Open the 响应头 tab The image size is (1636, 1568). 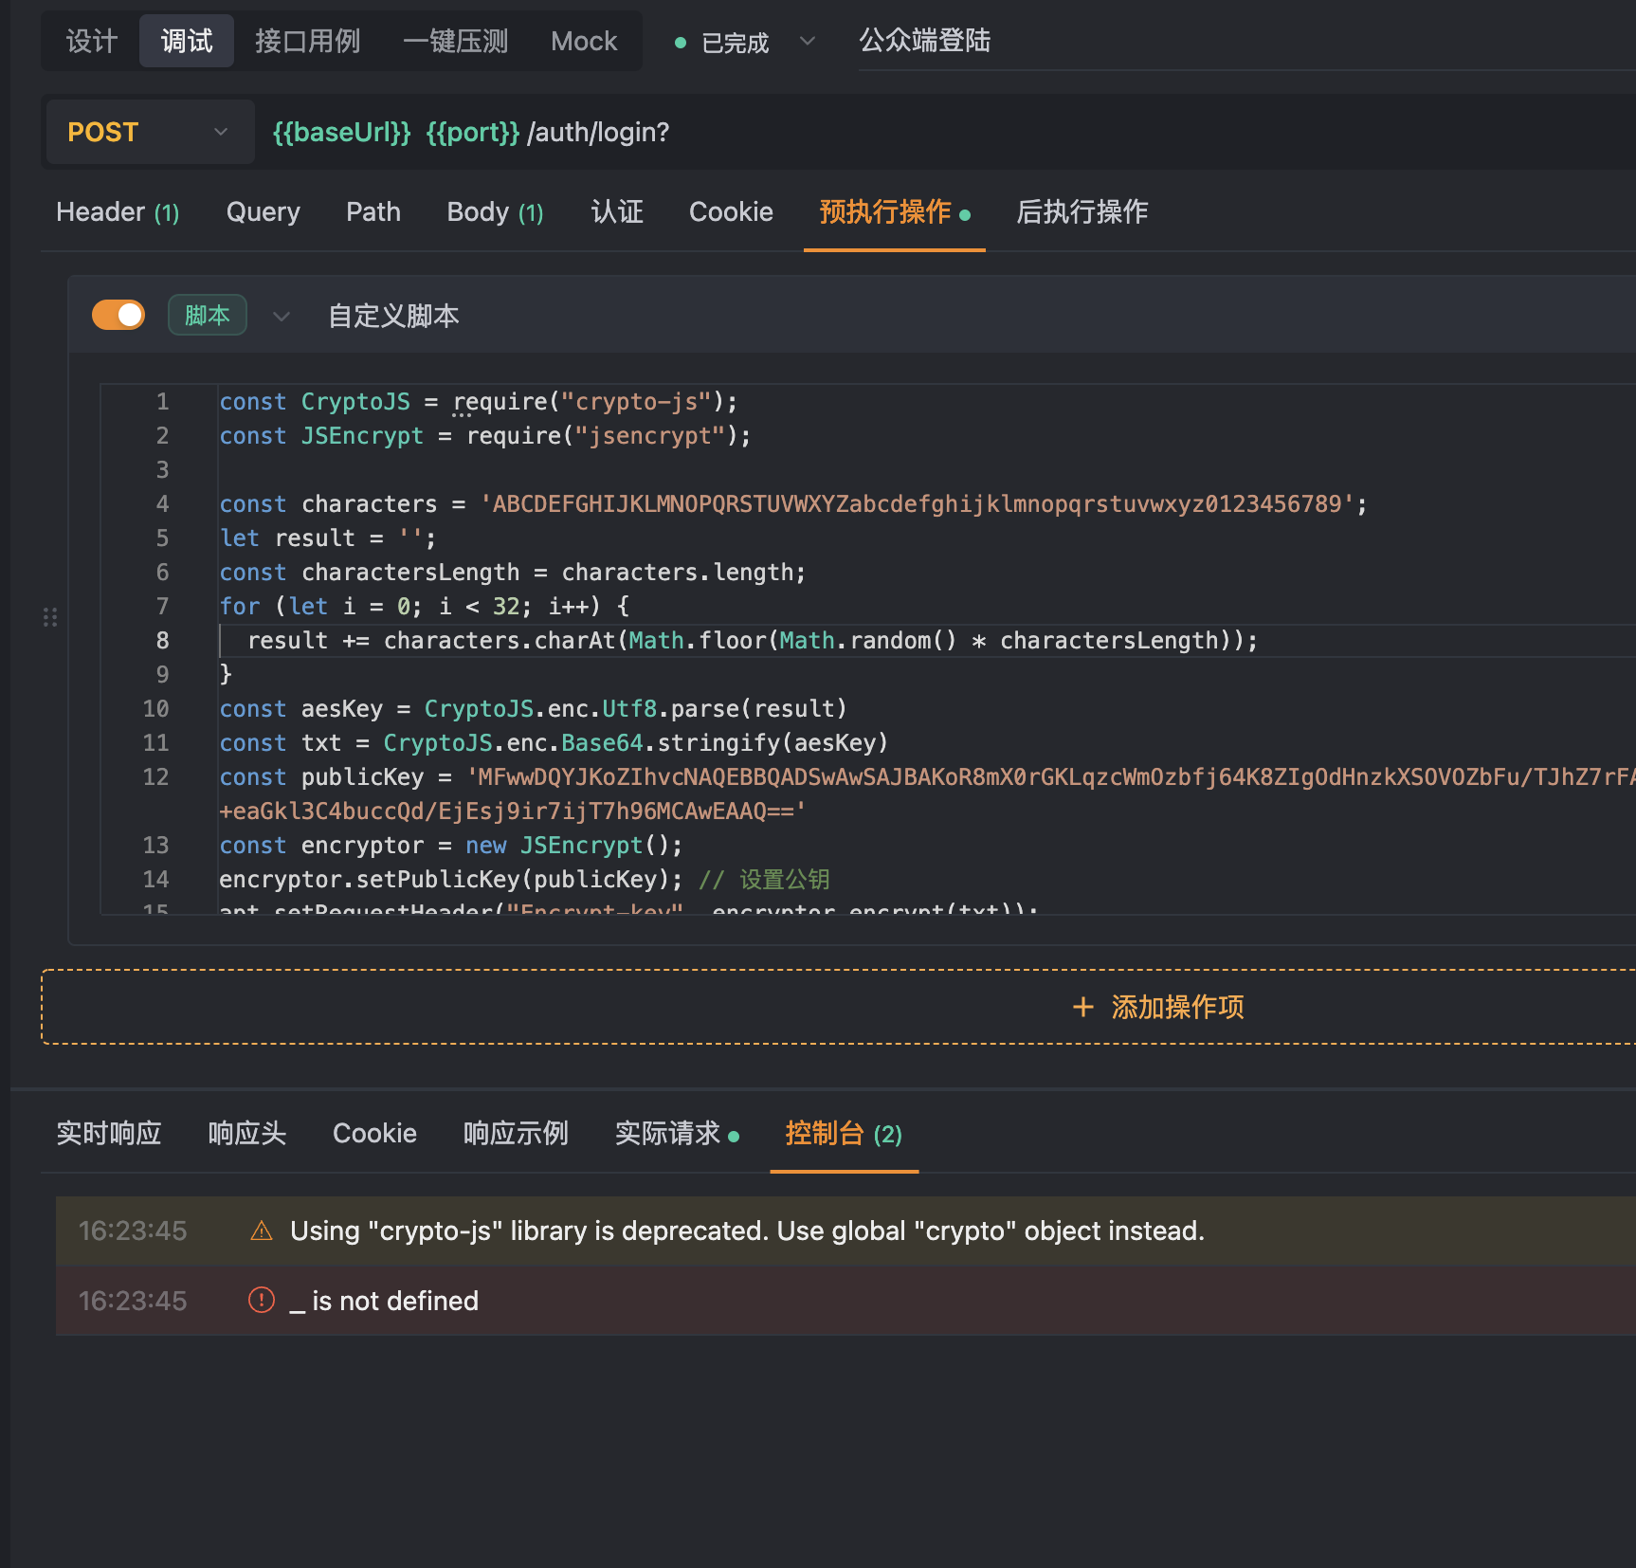pyautogui.click(x=247, y=1133)
